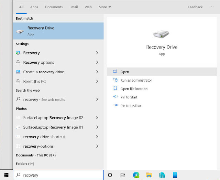Open Task View from the taskbar
Viewport: 220px width, 180px height.
(123, 175)
